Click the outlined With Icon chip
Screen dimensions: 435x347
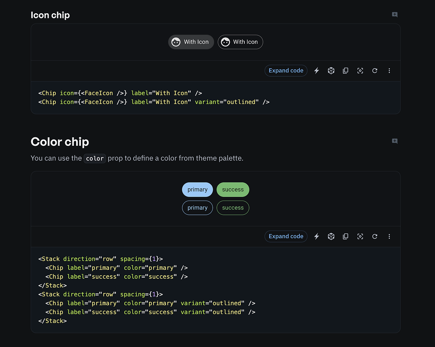coord(240,42)
